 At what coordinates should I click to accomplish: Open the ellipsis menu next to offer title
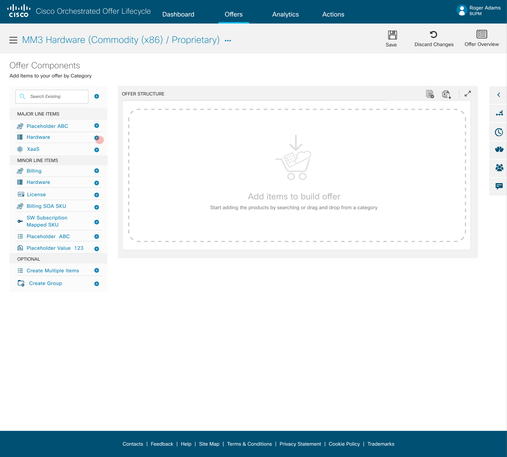[x=228, y=41]
